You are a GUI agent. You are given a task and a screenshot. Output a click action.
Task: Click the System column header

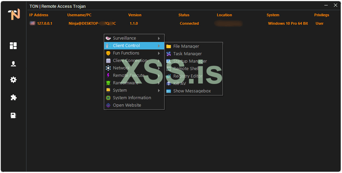tap(273, 15)
